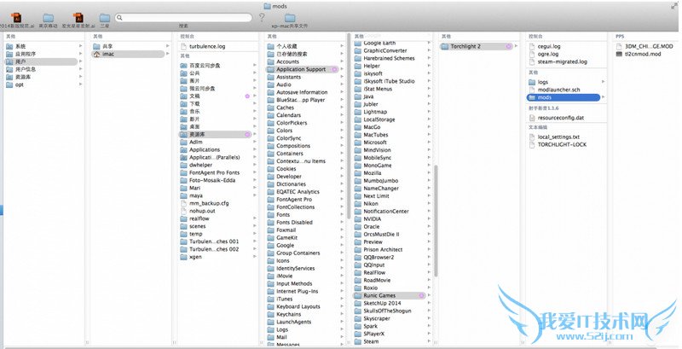Image resolution: width=682 pixels, height=349 pixels.
Task: Select "ogre.log" file name
Action: tap(548, 54)
